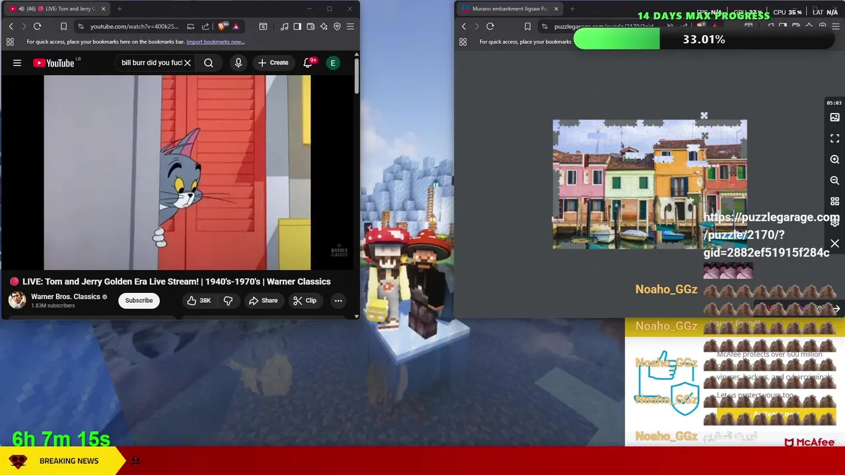Image resolution: width=845 pixels, height=475 pixels.
Task: Share the YouTube page from address bar
Action: (x=205, y=26)
